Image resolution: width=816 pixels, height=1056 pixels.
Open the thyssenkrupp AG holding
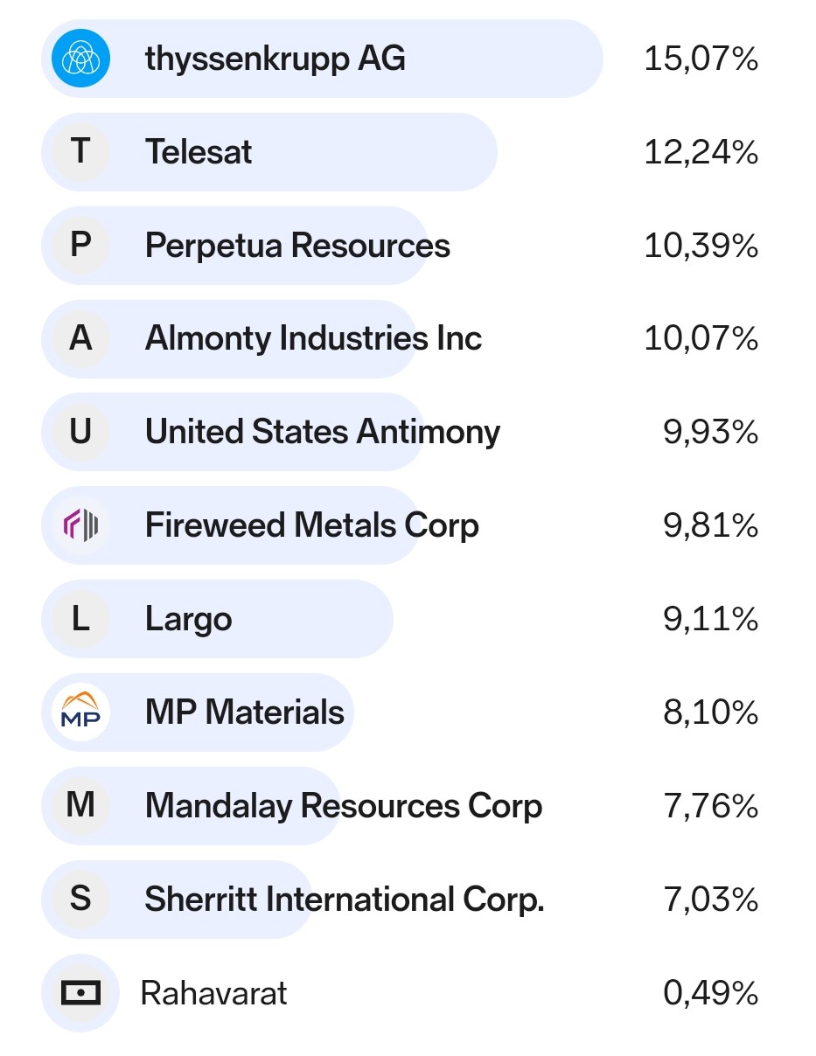pyautogui.click(x=275, y=59)
